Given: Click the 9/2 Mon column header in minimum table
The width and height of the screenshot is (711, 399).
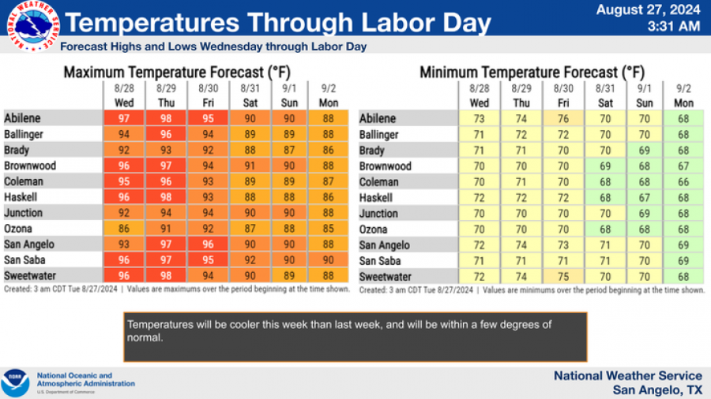Looking at the screenshot, I should click(x=684, y=95).
